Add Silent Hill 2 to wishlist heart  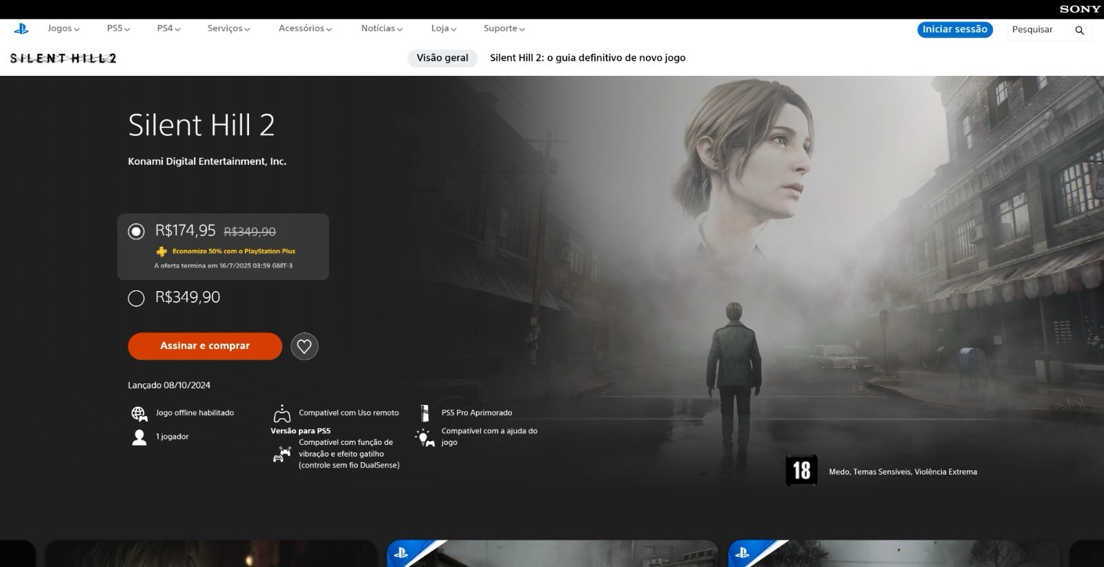click(x=304, y=346)
